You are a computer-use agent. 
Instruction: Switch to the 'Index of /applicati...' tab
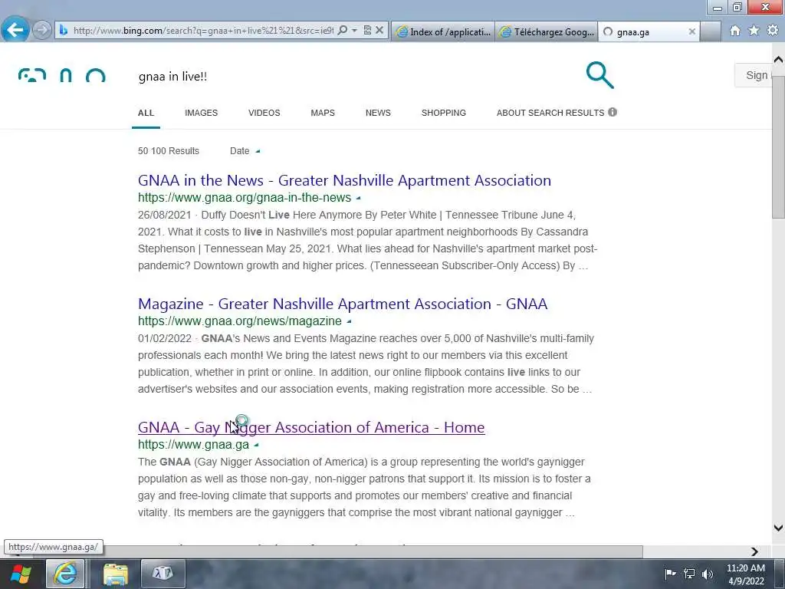click(x=443, y=31)
